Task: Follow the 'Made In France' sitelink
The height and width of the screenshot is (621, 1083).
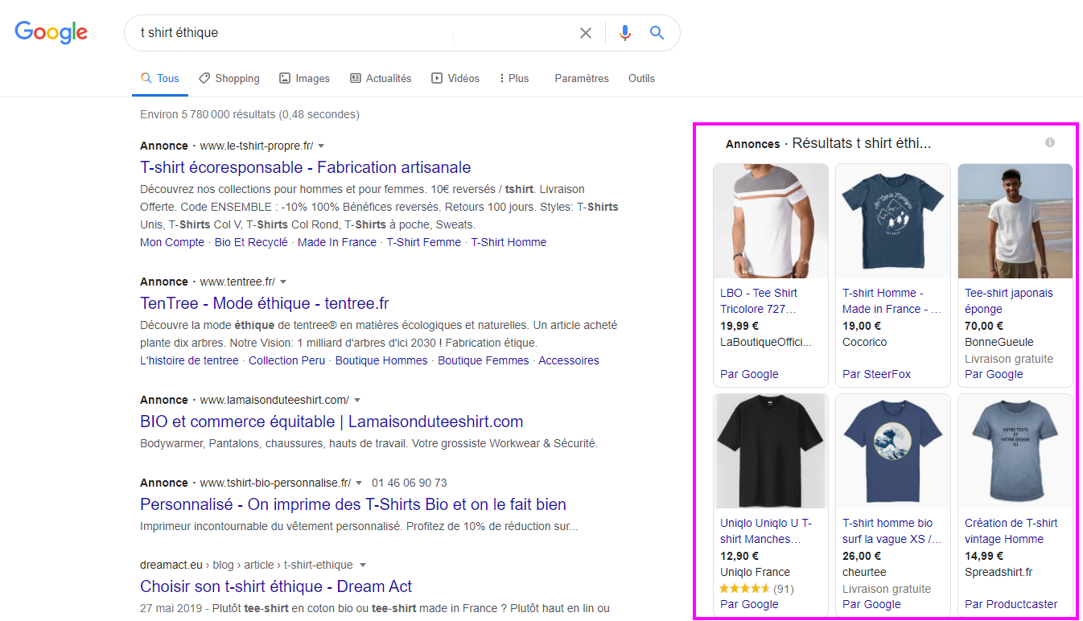Action: tap(337, 242)
